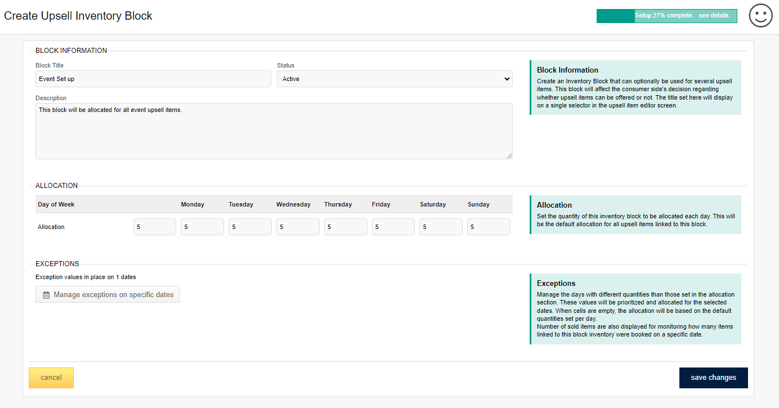
Task: Open Manage exceptions on specific dates
Action: click(x=108, y=294)
